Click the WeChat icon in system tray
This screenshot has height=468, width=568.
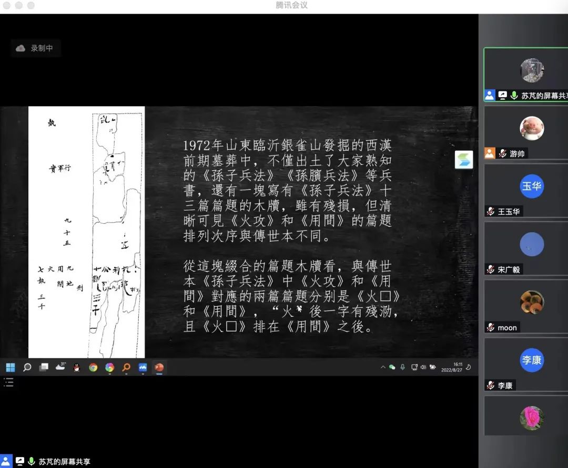coord(392,367)
